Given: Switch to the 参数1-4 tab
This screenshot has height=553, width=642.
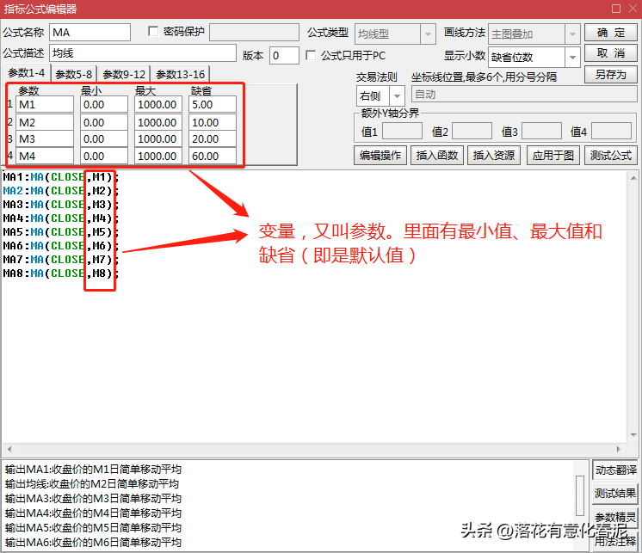Looking at the screenshot, I should click(x=26, y=73).
